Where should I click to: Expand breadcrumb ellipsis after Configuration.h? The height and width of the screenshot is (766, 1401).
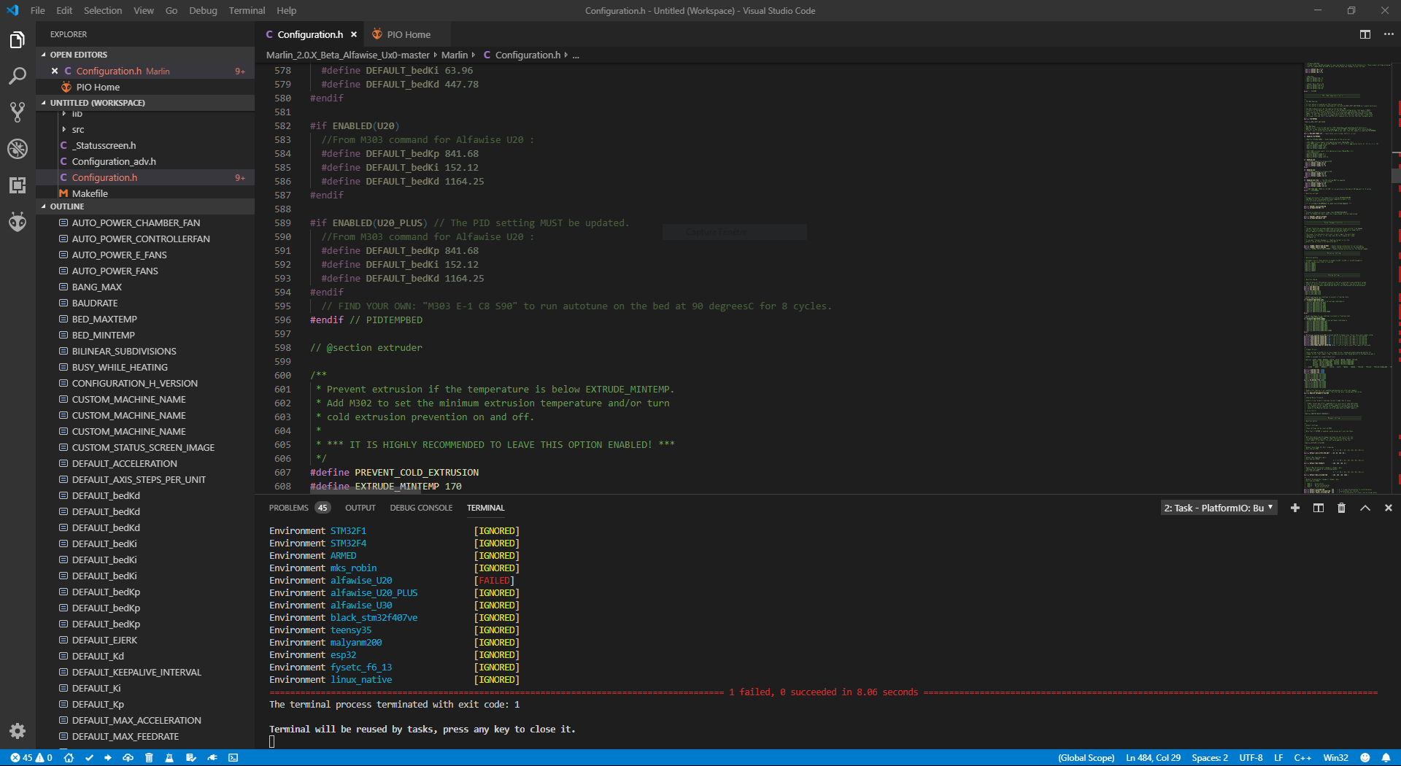click(576, 55)
